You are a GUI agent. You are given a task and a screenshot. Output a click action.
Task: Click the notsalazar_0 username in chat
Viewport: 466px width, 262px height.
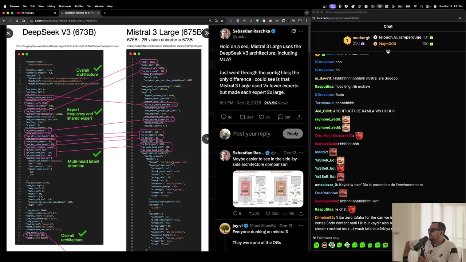pos(326,185)
